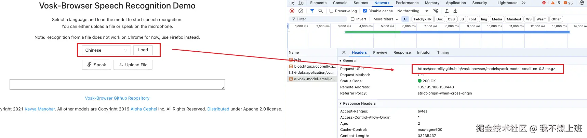Select the Media type filter
Image resolution: width=587 pixels, height=138 pixels.
click(497, 19)
